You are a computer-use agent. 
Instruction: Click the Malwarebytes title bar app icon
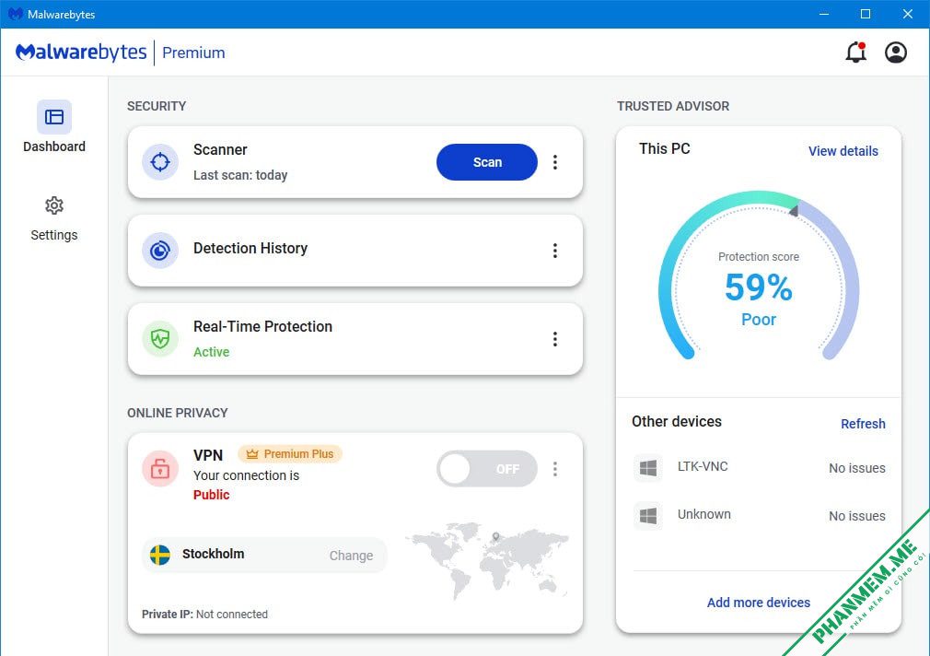pos(16,14)
